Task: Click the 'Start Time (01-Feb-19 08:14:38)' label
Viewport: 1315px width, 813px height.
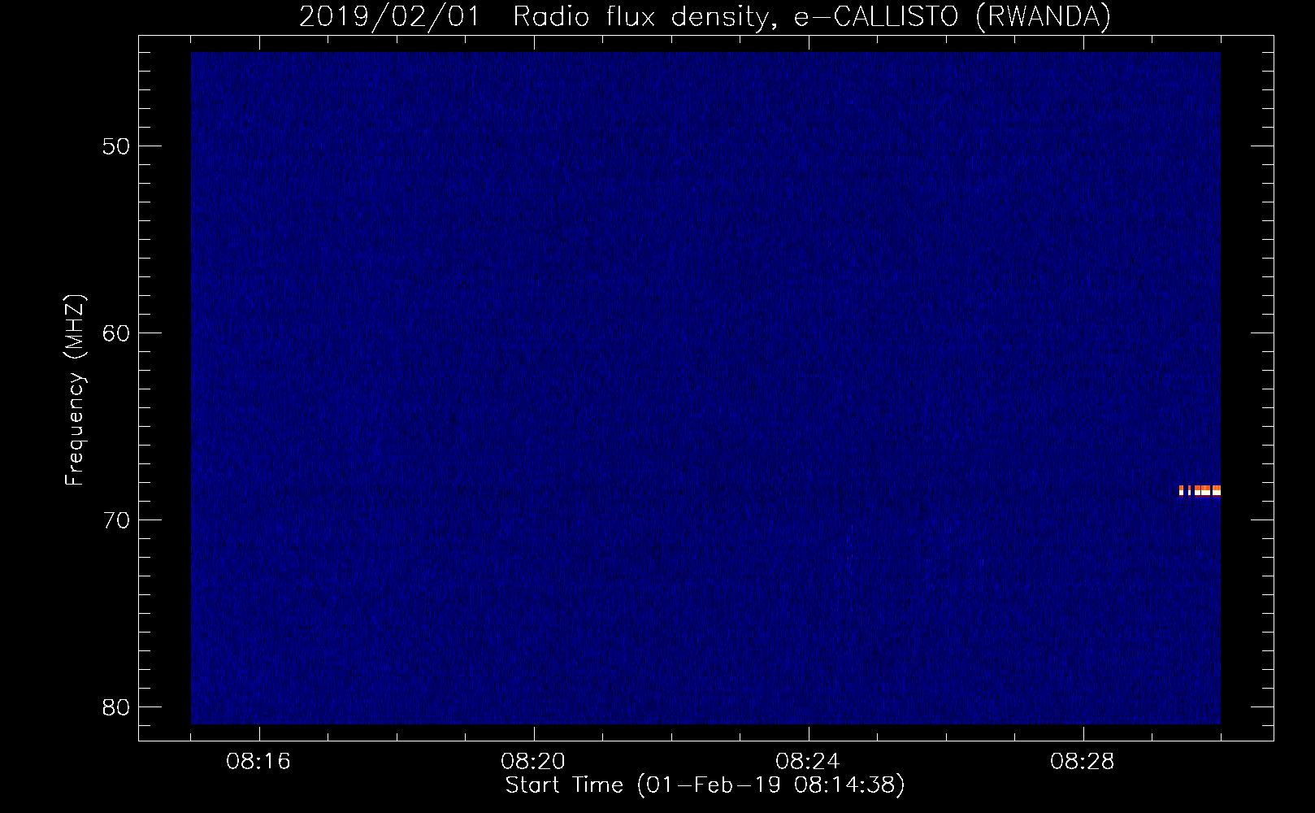Action: 705,785
